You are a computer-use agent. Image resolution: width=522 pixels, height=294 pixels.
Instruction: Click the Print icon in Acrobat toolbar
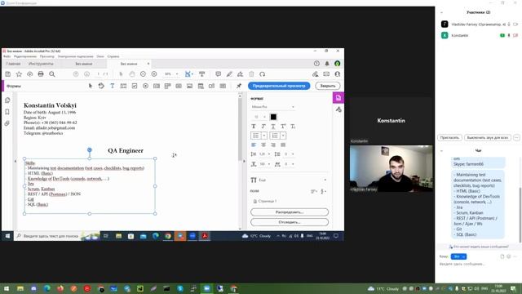click(41, 74)
